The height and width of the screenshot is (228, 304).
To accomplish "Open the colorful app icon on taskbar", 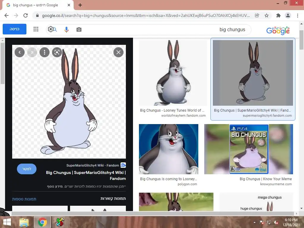I will pyautogui.click(x=60, y=222).
